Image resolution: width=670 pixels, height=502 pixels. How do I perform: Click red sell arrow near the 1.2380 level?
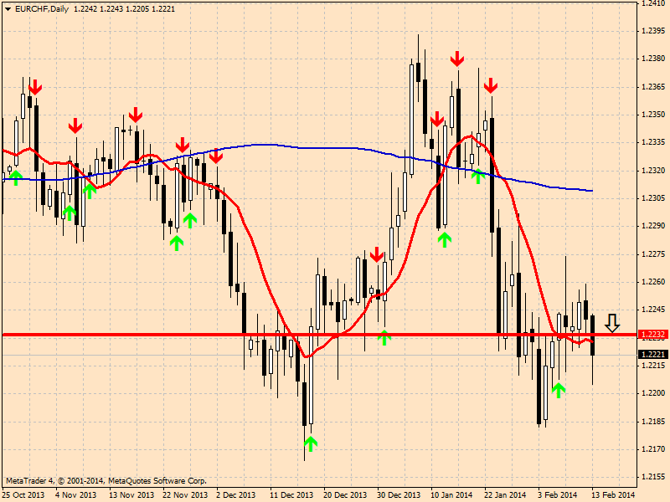click(457, 59)
